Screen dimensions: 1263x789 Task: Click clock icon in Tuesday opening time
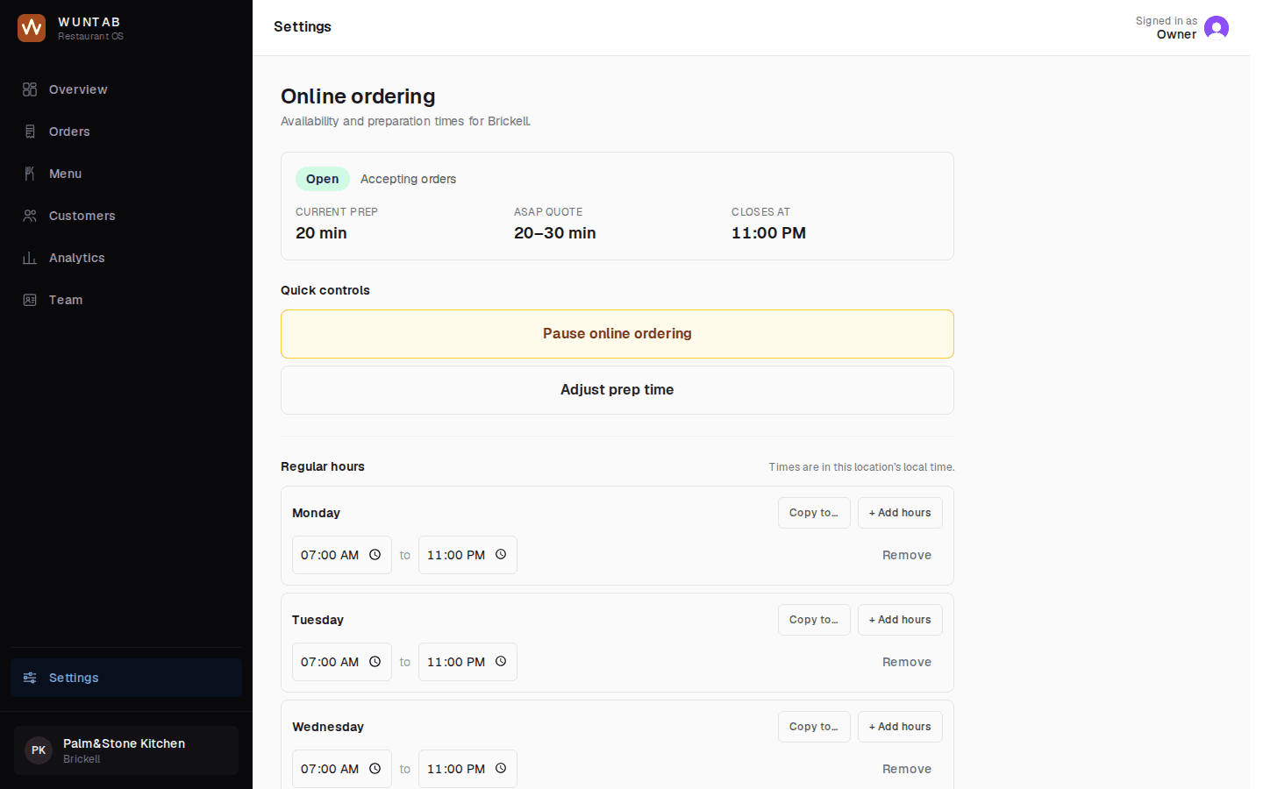click(x=375, y=662)
